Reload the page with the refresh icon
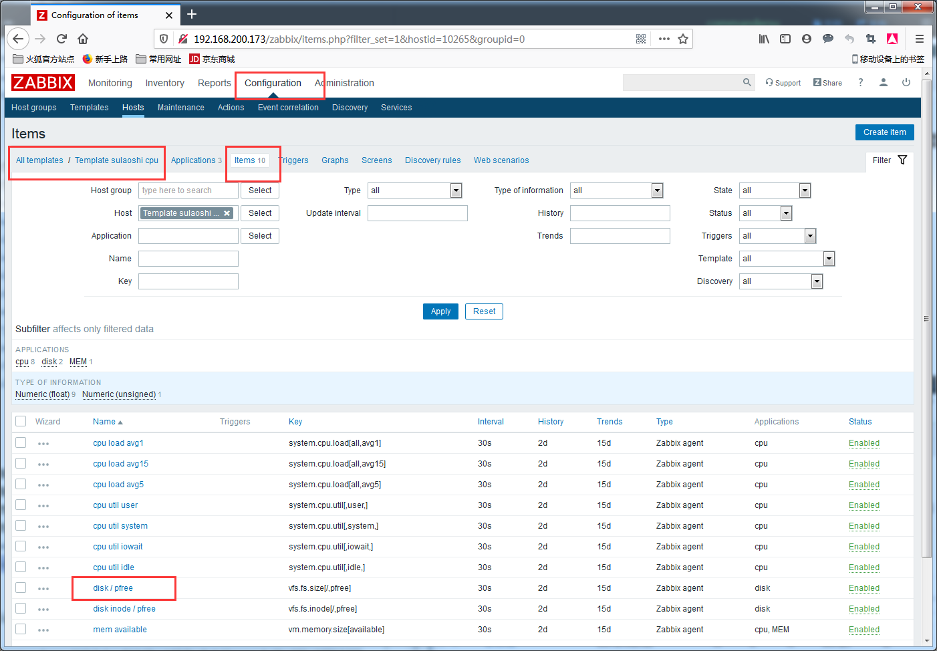Screen dimensions: 937x651 click(x=61, y=39)
